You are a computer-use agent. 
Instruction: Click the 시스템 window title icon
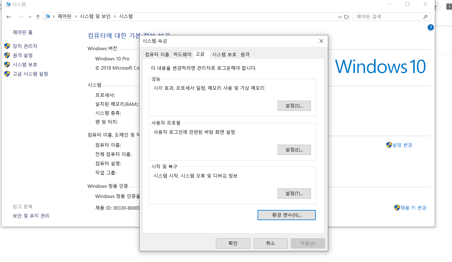click(x=8, y=4)
